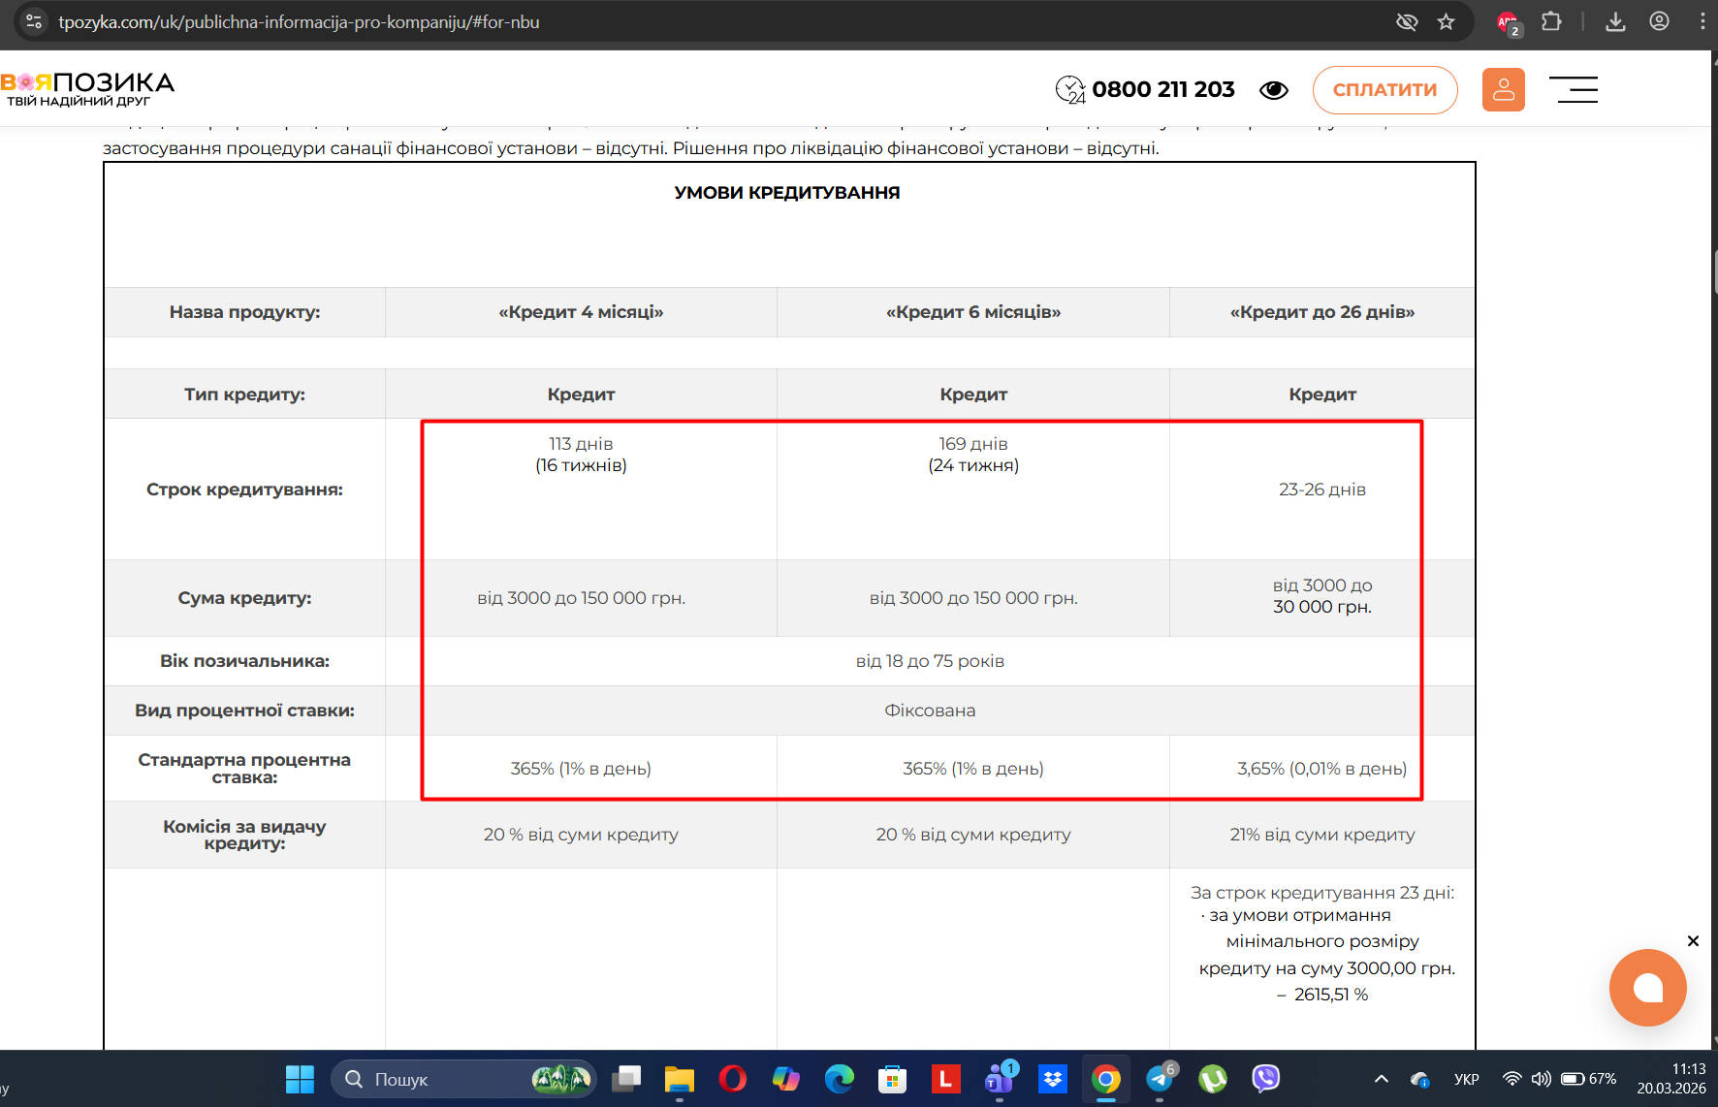Open Telegram from the taskbar
This screenshot has width=1718, height=1107.
(1160, 1079)
